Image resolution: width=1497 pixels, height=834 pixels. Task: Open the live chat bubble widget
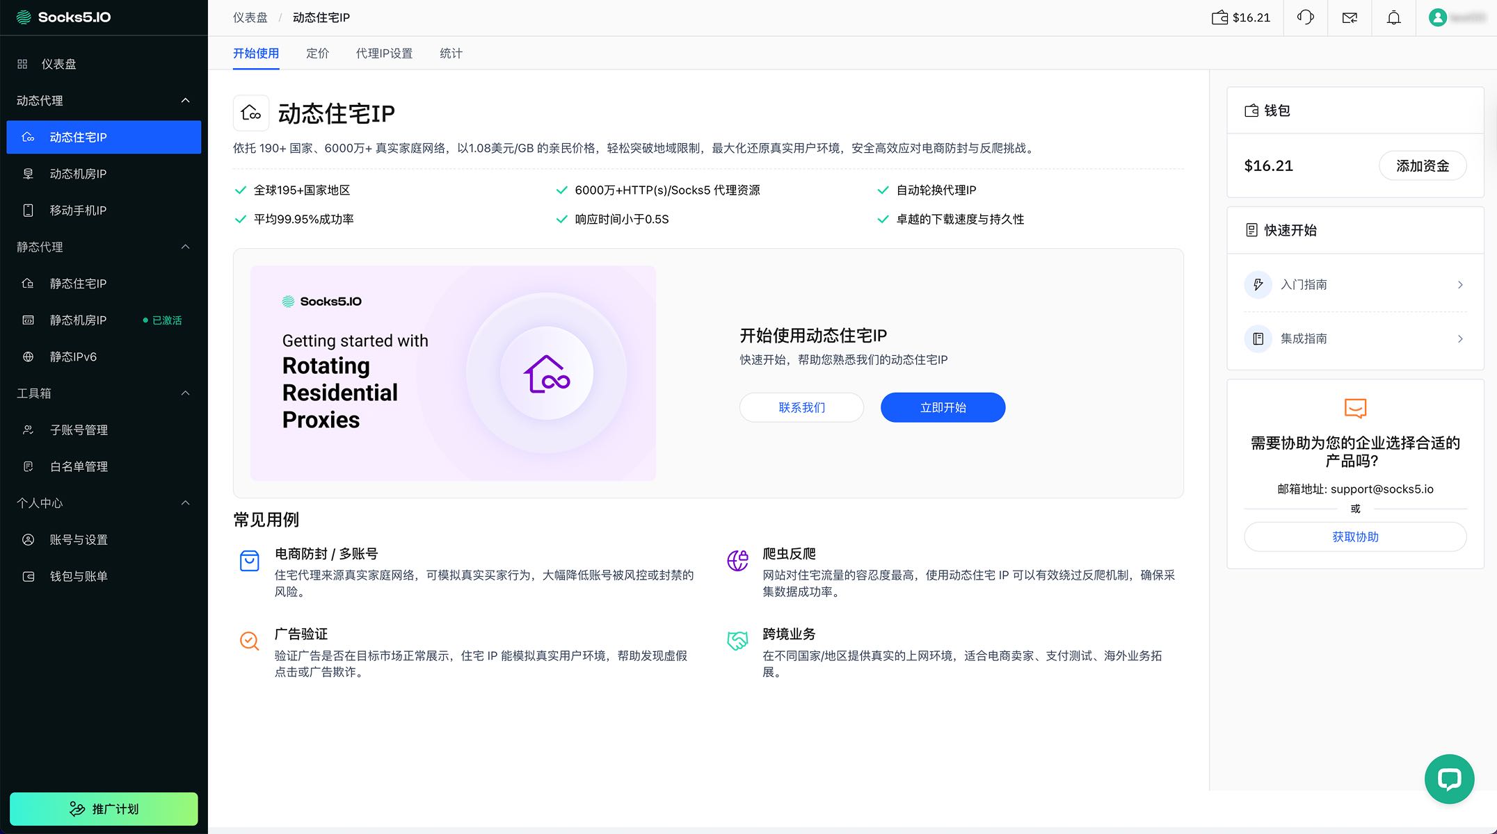point(1449,778)
